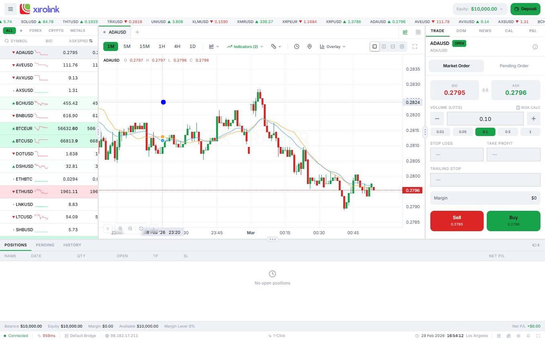This screenshot has height=340, width=545.
Task: Click the price marker pin icon
Action: (x=309, y=47)
